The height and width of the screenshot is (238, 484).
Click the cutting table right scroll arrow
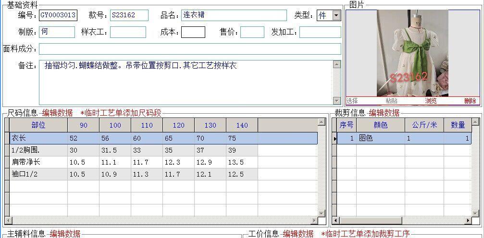[469, 221]
